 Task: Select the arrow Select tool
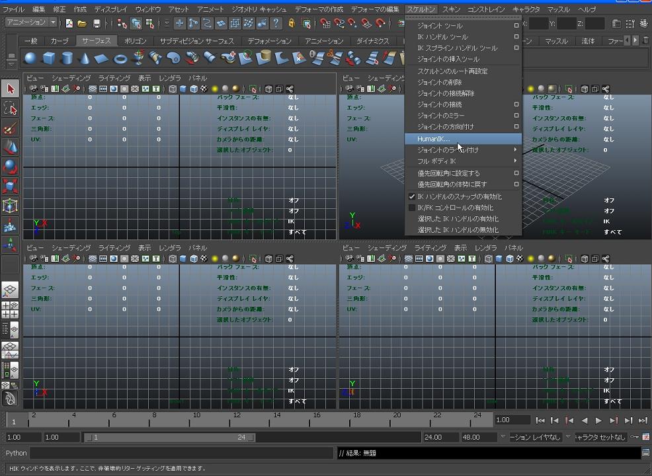tap(10, 89)
